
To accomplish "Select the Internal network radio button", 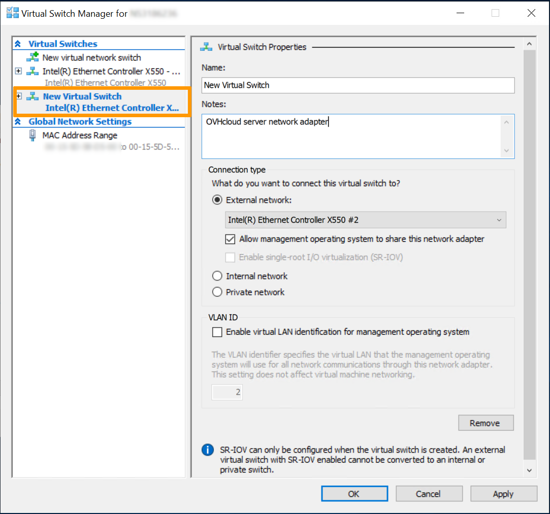I will (x=217, y=276).
